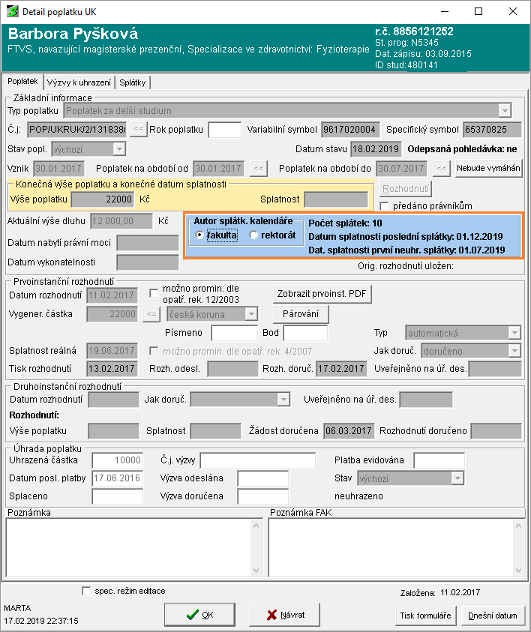
Task: Click '<<' button beside Poplatek na období do
Action: coord(442,169)
